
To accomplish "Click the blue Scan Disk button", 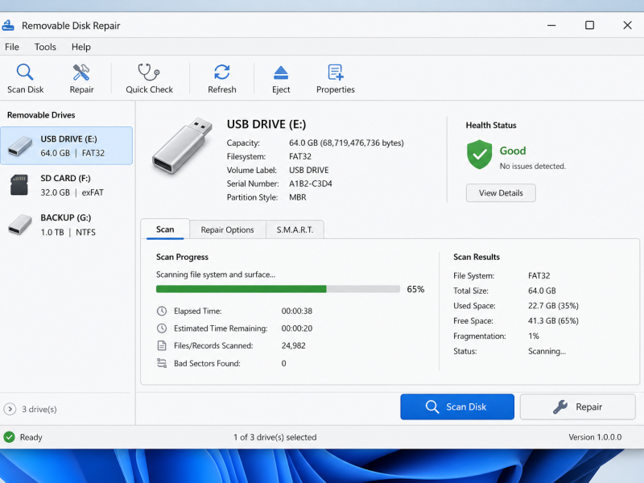I will [457, 407].
